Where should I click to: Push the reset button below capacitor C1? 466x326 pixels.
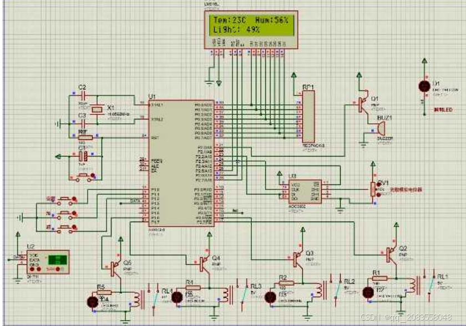click(84, 177)
